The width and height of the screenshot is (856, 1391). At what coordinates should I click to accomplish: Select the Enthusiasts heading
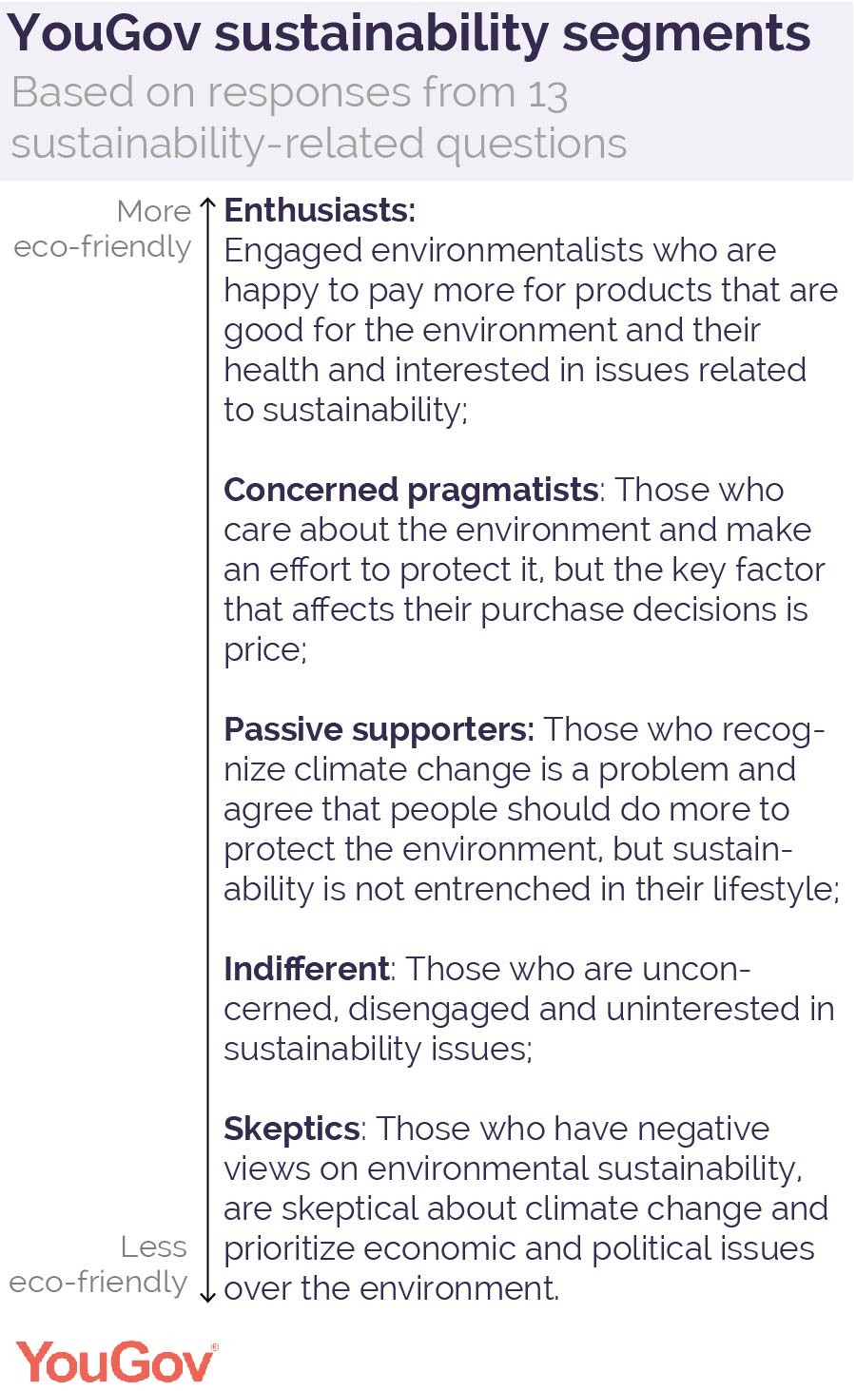tap(320, 210)
